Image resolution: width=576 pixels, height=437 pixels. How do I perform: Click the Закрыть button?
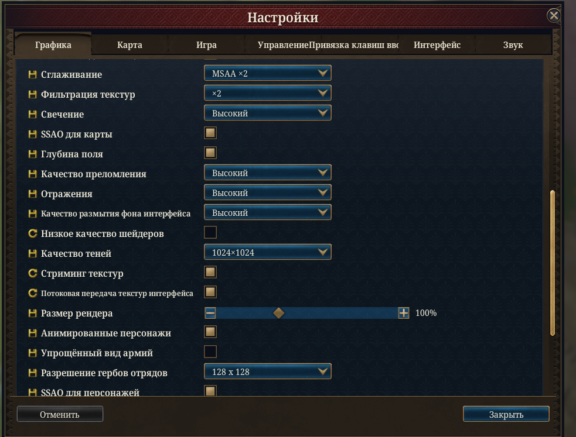pos(506,414)
